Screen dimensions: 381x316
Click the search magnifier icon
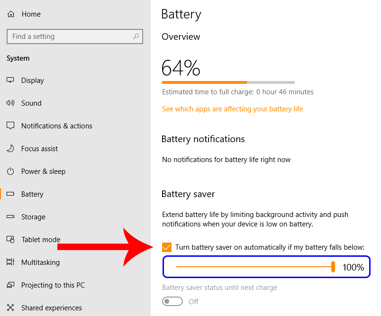(x=136, y=36)
